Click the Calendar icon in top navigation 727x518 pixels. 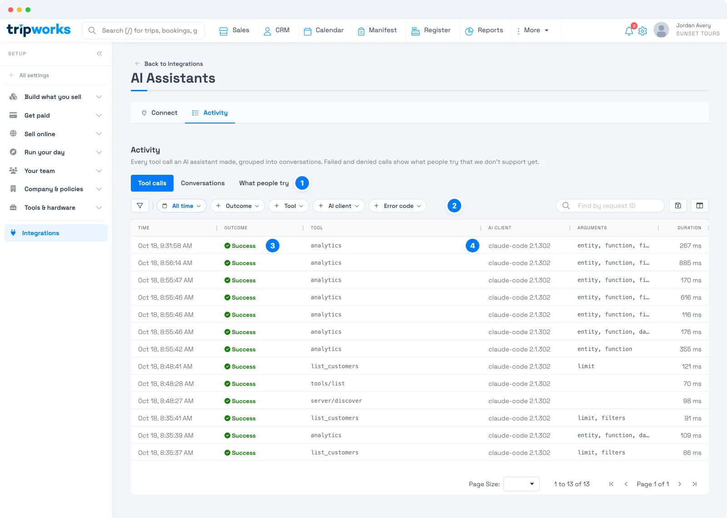(308, 31)
